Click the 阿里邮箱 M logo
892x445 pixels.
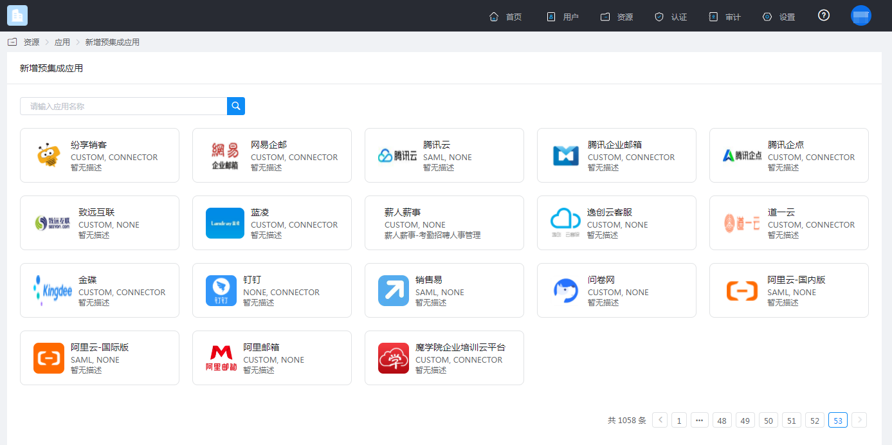(221, 358)
